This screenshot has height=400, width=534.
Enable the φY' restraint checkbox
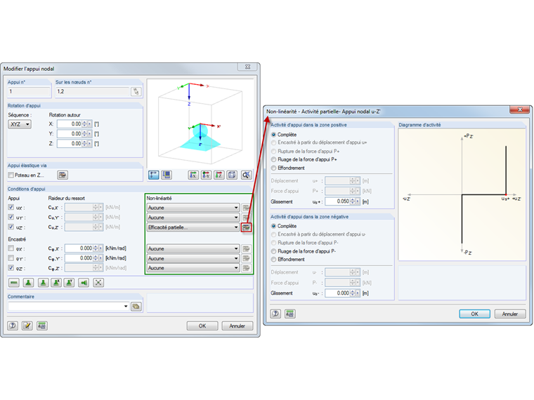[x=11, y=258]
